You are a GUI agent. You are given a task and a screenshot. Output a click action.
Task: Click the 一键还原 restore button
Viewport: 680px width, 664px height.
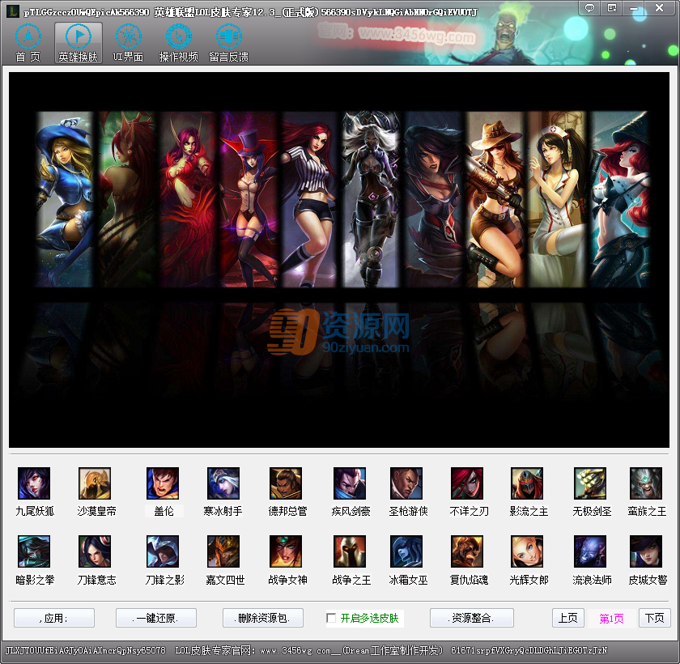click(x=156, y=618)
